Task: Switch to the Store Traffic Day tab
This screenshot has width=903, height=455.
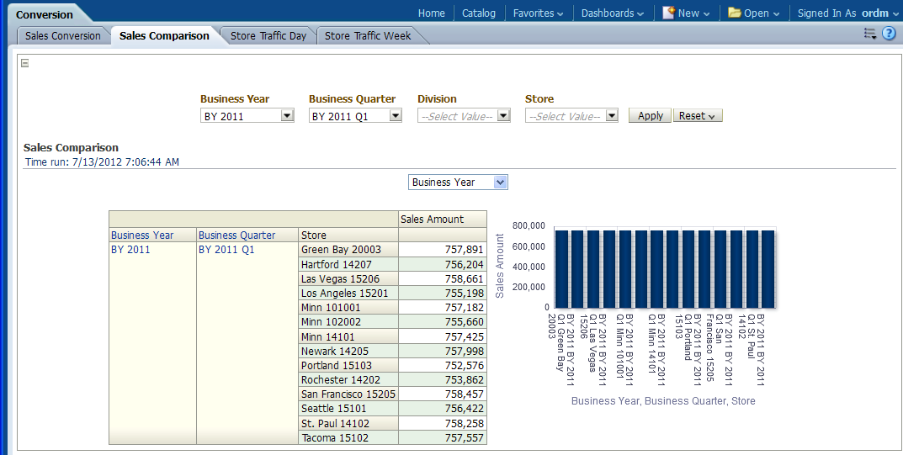Action: [x=268, y=36]
